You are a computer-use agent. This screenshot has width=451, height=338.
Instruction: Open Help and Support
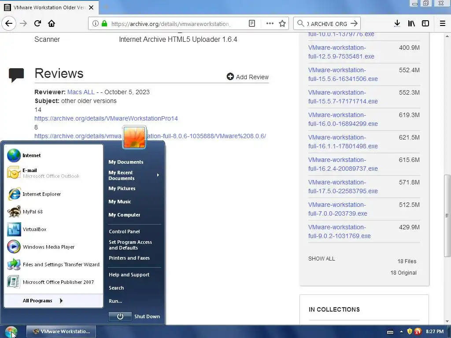click(x=129, y=275)
